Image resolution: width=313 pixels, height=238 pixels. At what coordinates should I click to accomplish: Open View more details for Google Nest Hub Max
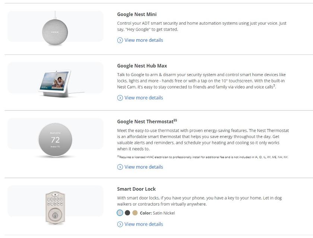144,98
